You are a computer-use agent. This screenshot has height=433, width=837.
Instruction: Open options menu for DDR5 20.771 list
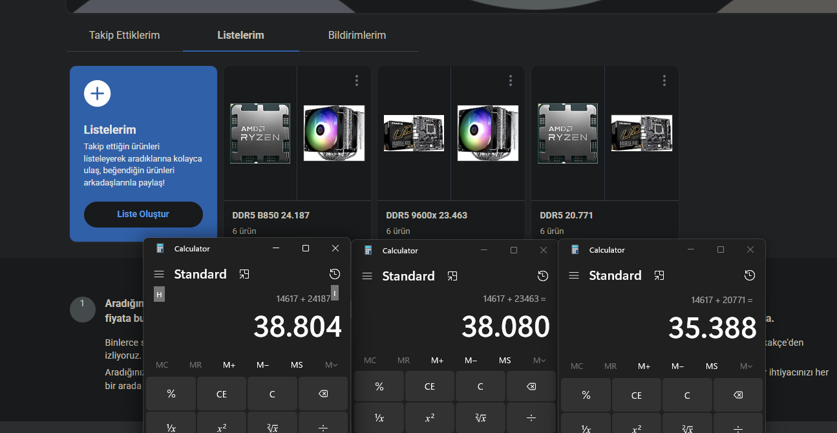[664, 81]
